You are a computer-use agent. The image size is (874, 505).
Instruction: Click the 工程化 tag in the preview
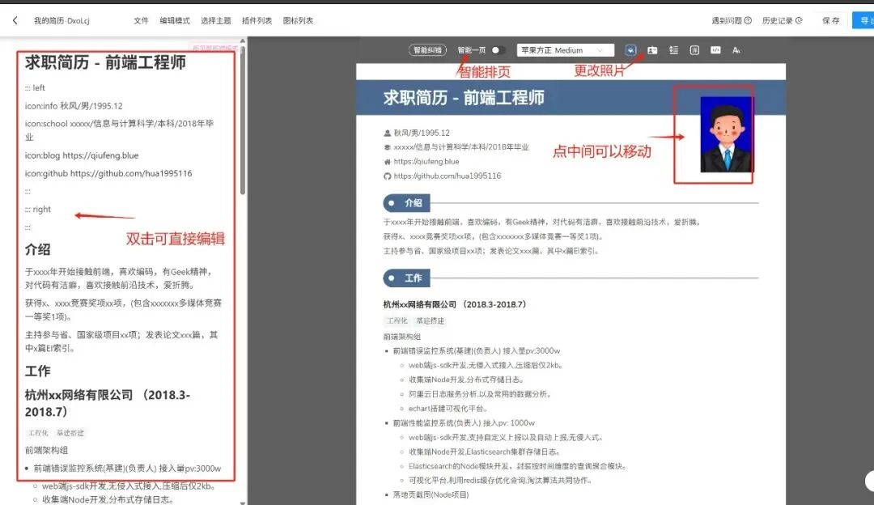point(397,321)
